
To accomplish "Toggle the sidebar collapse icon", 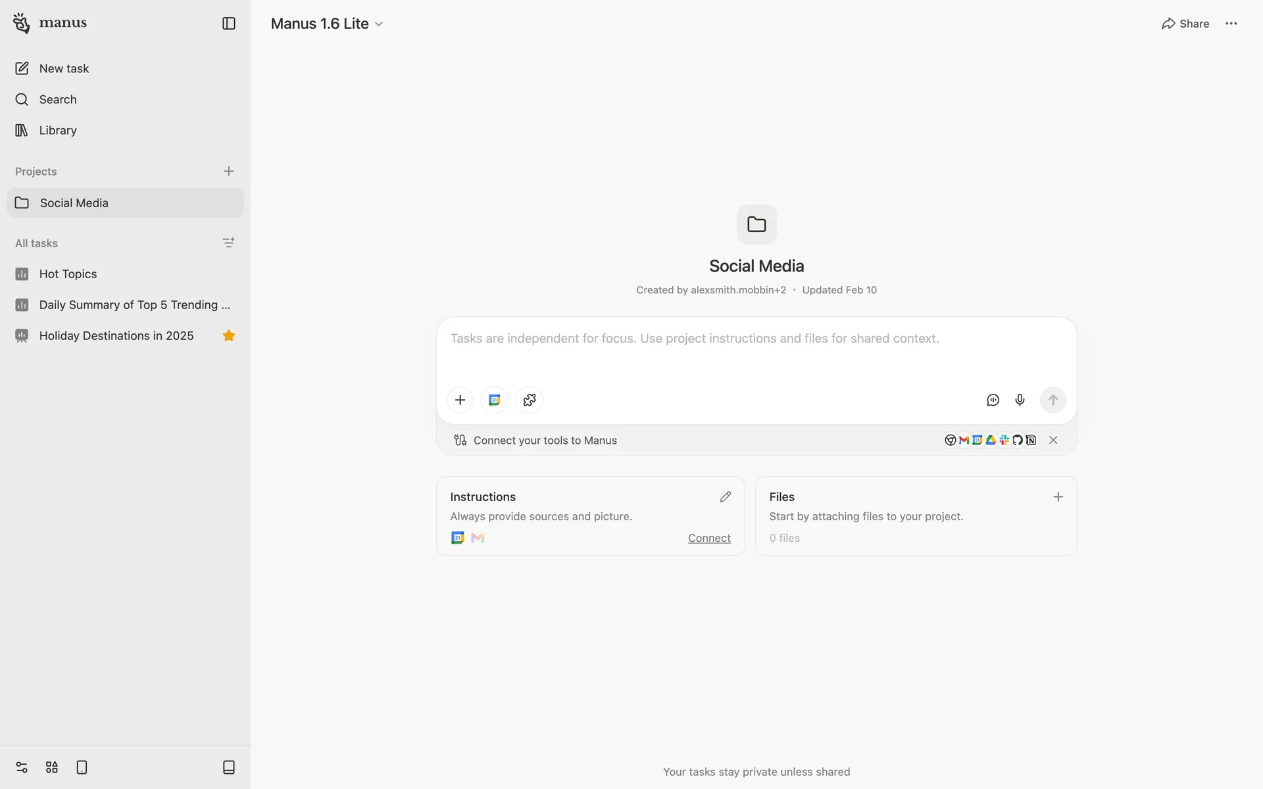I will click(228, 24).
